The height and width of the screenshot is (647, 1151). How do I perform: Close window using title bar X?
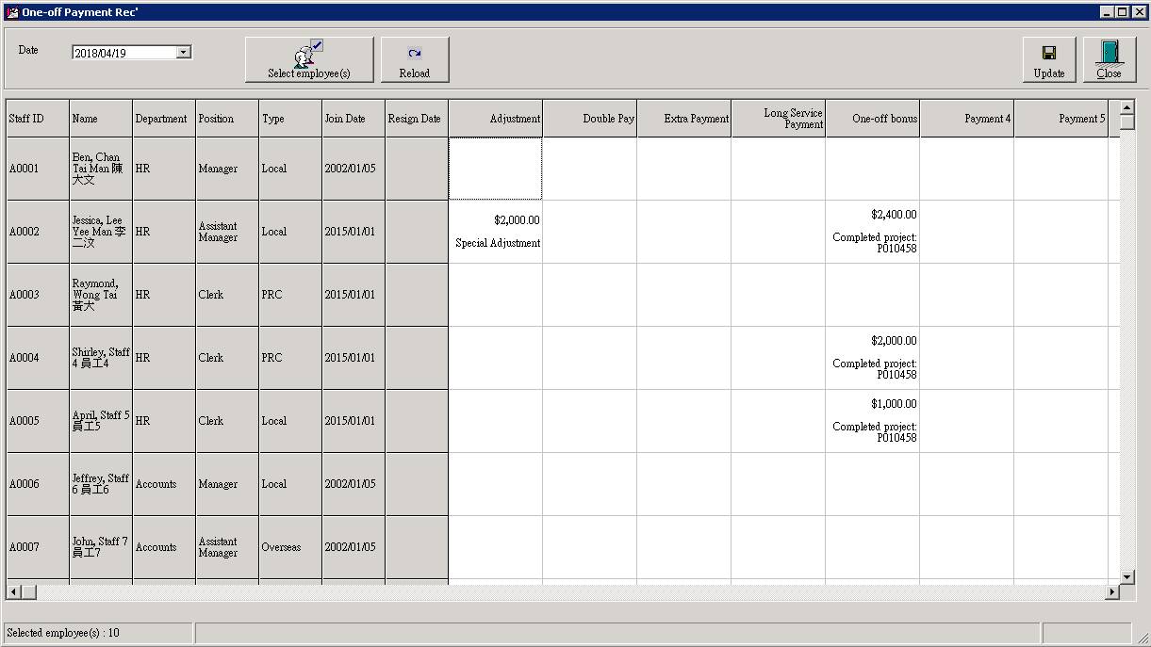[x=1138, y=12]
